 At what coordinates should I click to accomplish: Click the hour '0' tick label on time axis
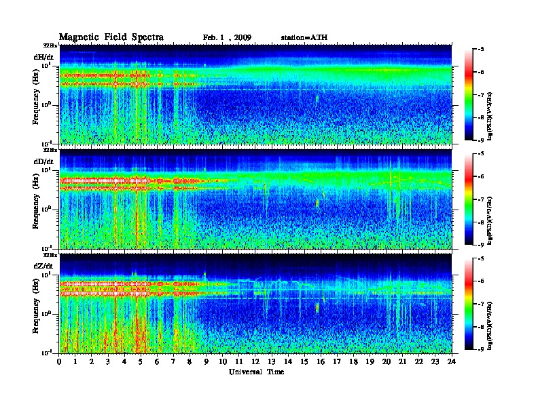(x=59, y=362)
